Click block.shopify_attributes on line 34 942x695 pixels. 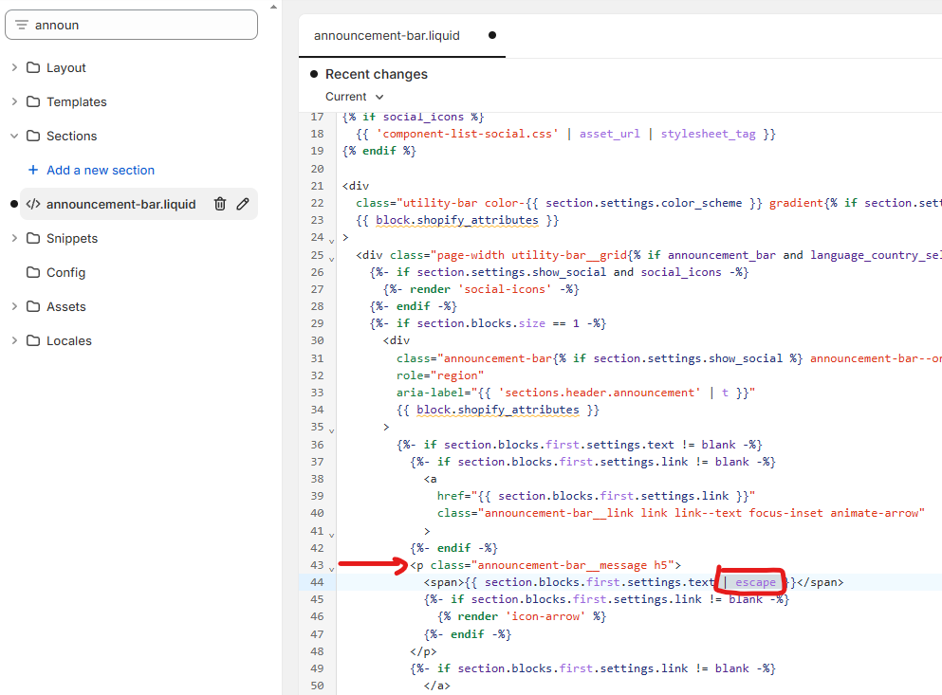(497, 410)
